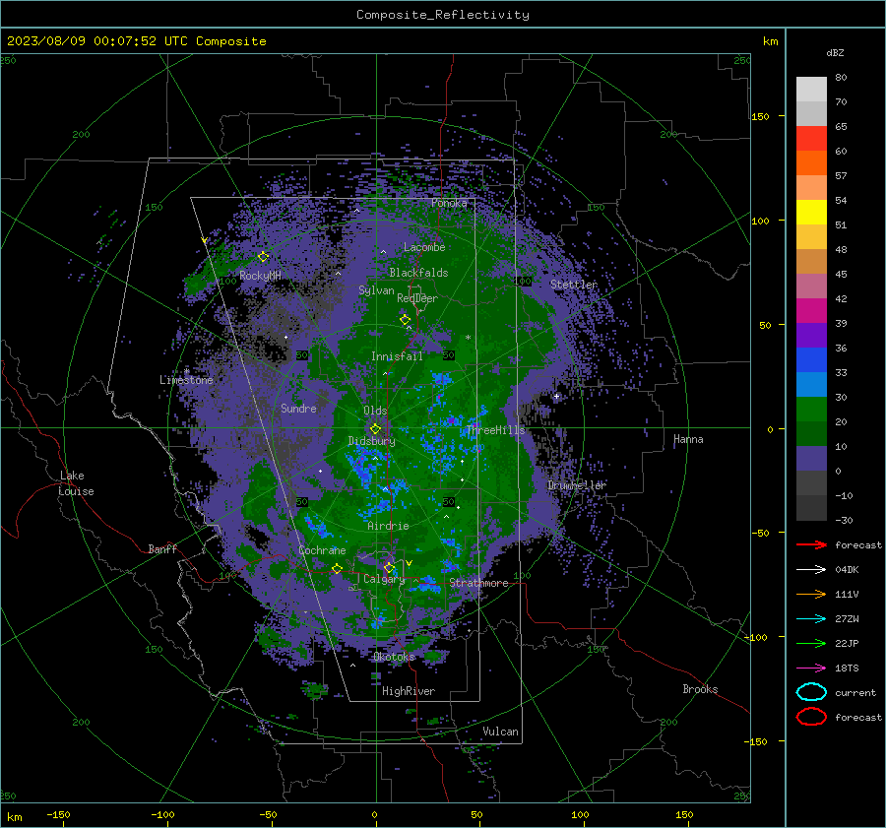Image resolution: width=886 pixels, height=828 pixels.
Task: Click the Hanna city label
Action: point(688,439)
